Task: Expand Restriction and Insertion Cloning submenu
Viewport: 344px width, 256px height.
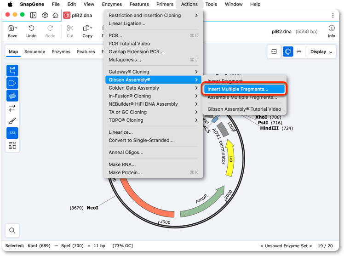Action: click(153, 15)
